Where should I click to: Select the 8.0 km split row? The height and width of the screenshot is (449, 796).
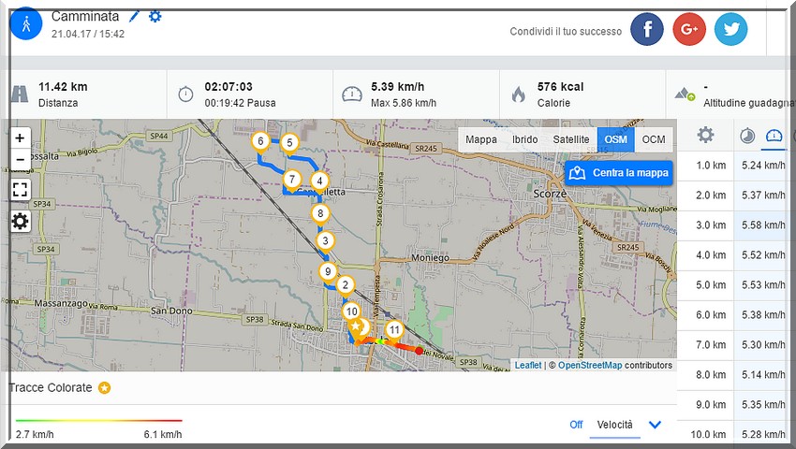[736, 375]
